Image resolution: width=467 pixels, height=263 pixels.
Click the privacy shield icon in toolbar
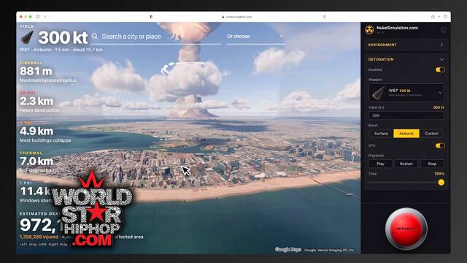151,17
